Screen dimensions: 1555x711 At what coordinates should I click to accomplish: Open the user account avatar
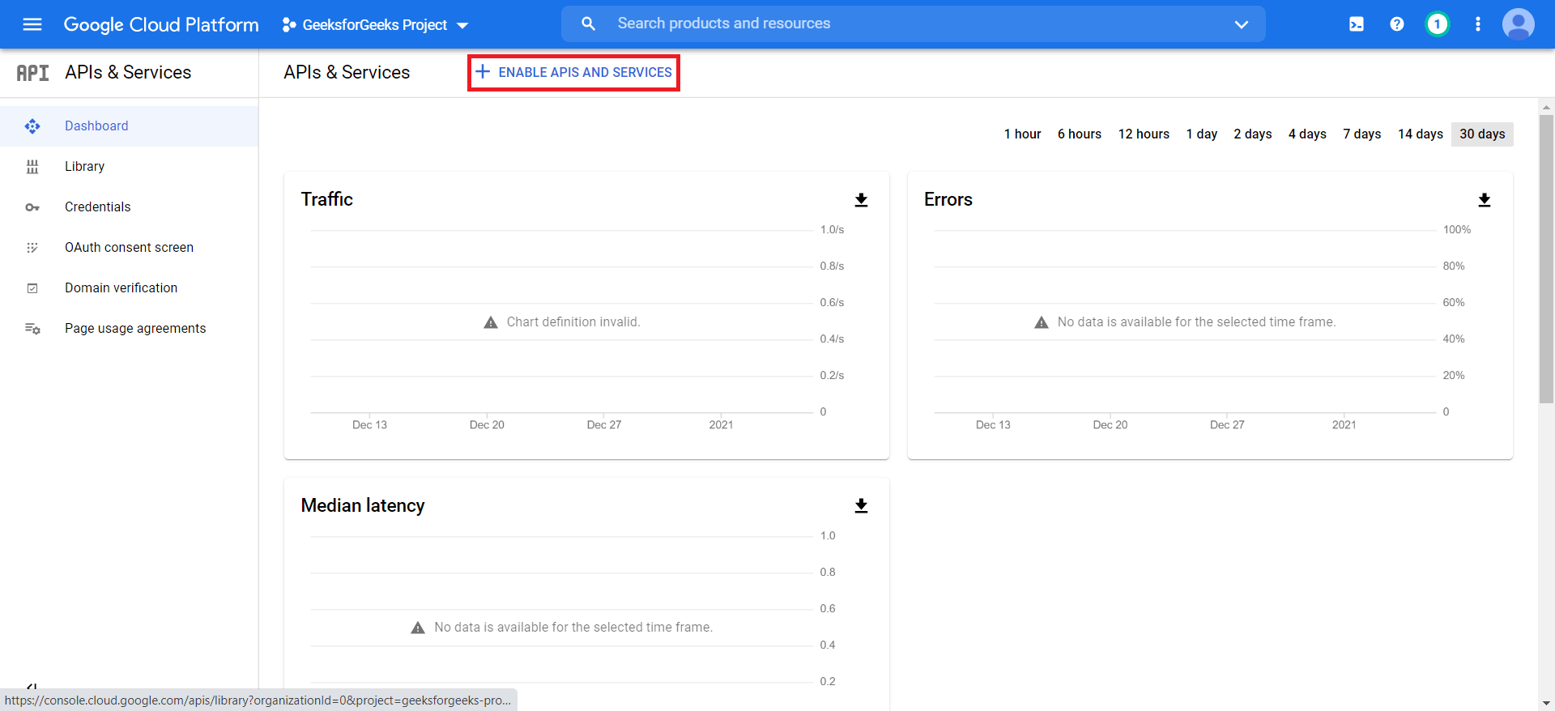click(x=1518, y=24)
